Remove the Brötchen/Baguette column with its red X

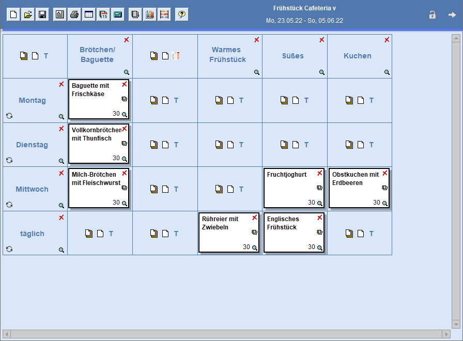pyautogui.click(x=127, y=40)
